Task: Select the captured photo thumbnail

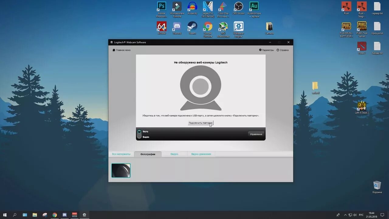Action: 121,170
